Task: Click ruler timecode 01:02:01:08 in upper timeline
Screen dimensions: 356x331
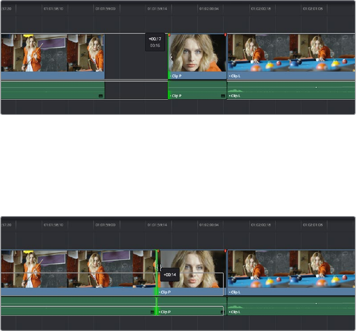Action: click(313, 9)
